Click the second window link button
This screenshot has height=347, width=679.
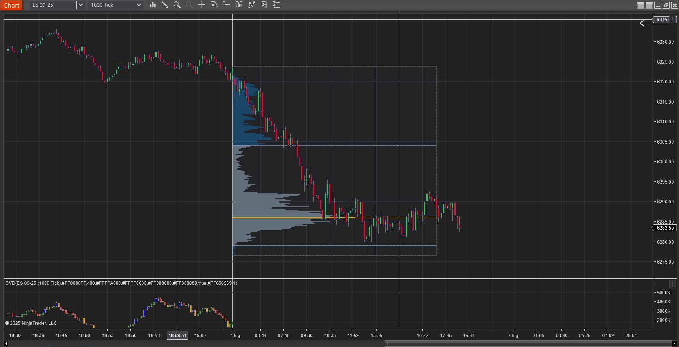pyautogui.click(x=649, y=5)
